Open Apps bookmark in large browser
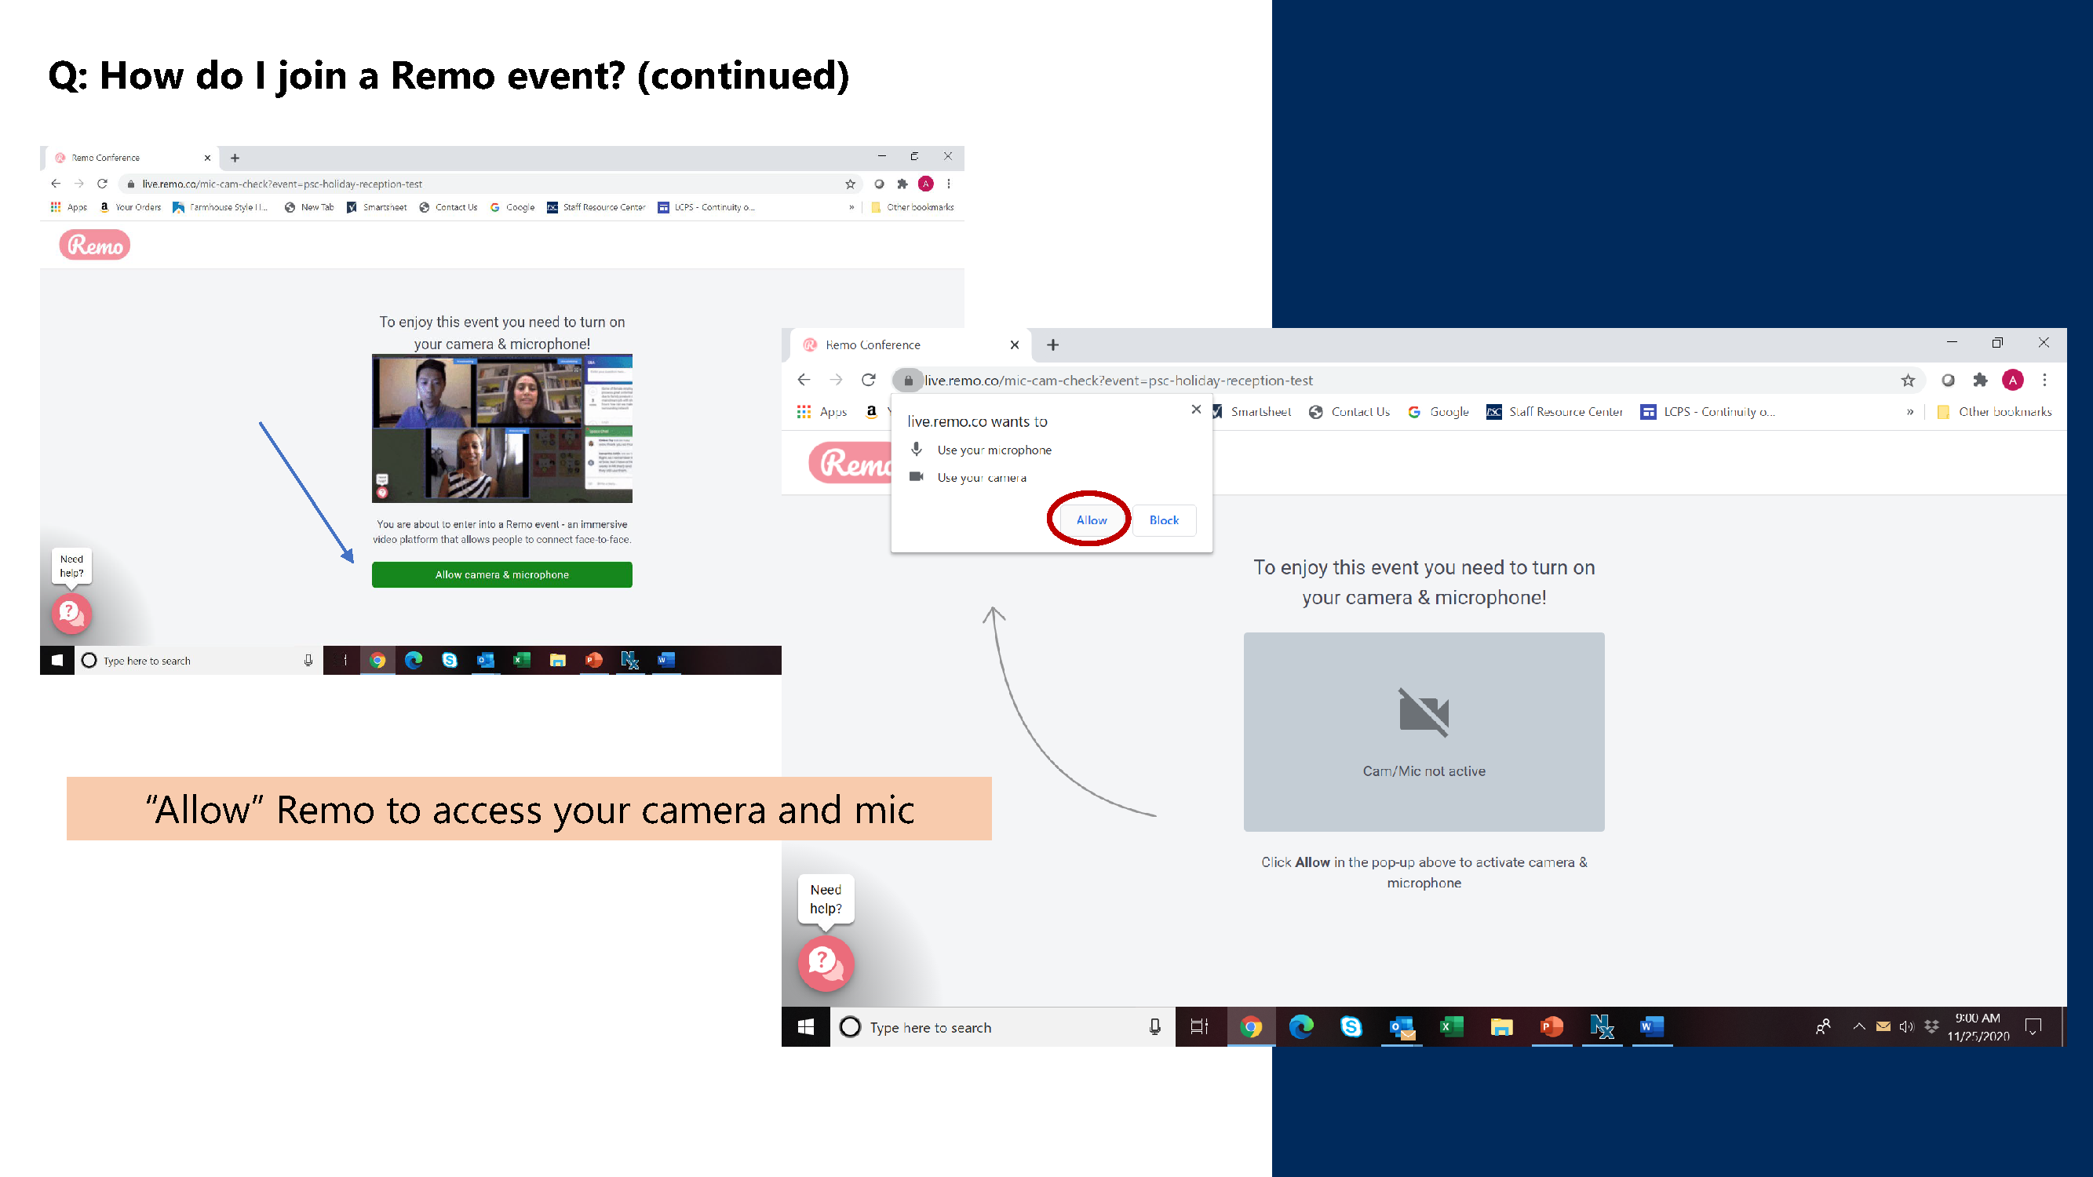Screen dimensions: 2093x1177 822,412
